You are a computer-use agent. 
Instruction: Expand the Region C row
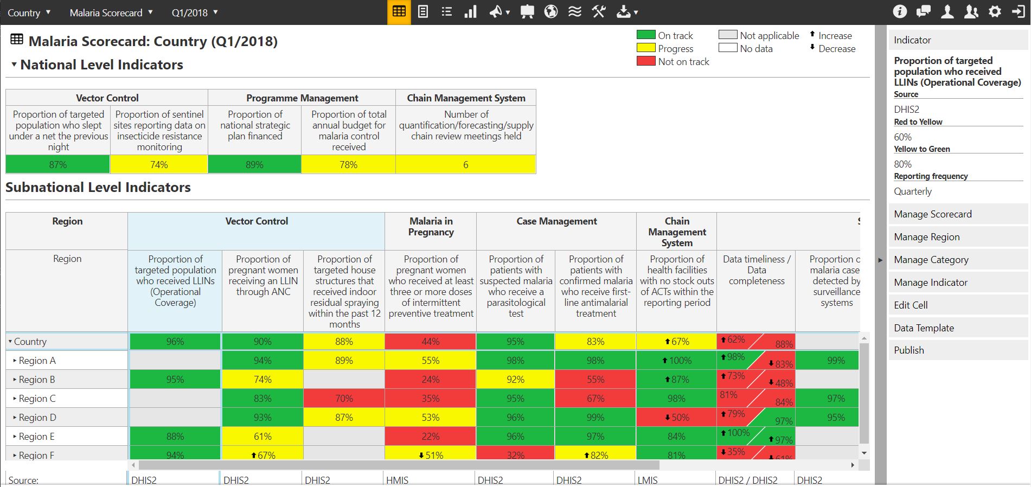15,399
